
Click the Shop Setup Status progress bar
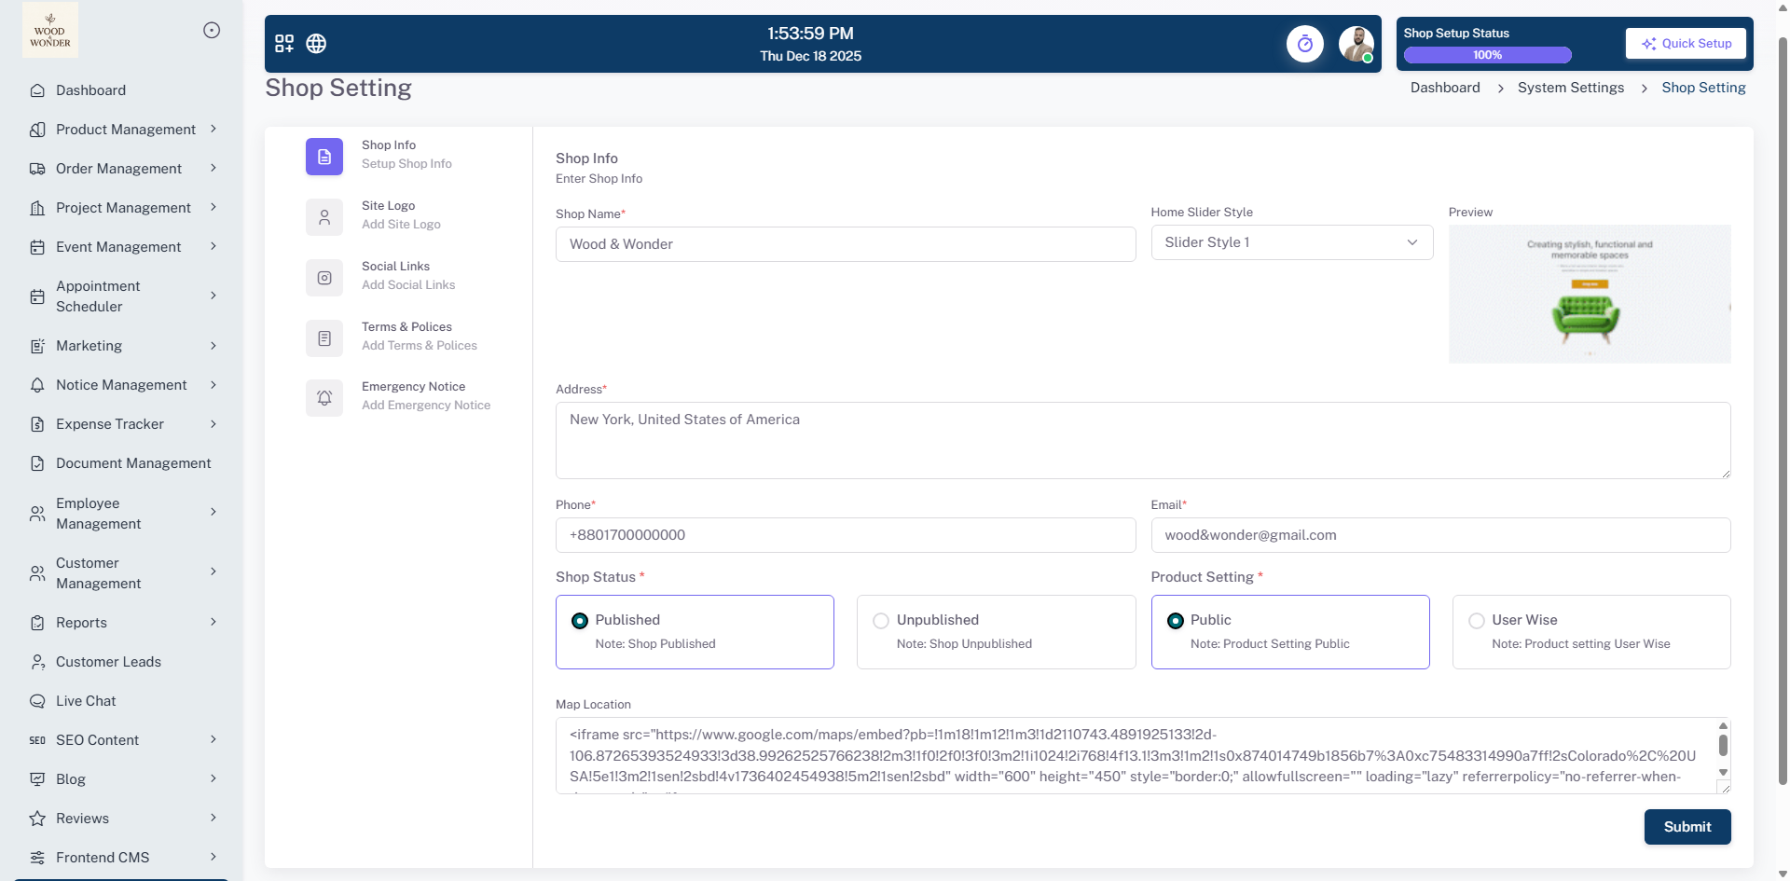click(x=1487, y=55)
